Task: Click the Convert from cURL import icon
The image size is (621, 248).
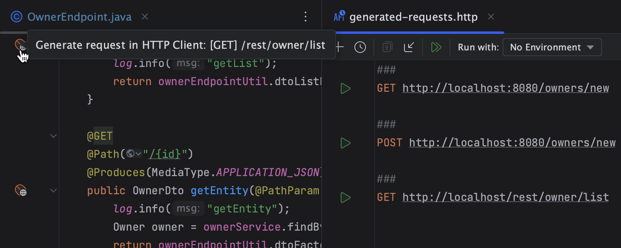Action: click(x=409, y=47)
